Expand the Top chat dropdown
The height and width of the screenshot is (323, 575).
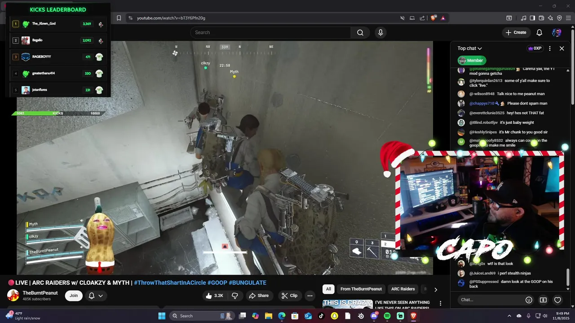[x=469, y=48]
